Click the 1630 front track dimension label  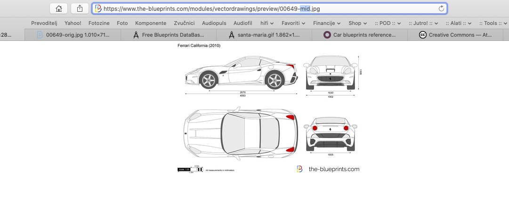point(331,93)
